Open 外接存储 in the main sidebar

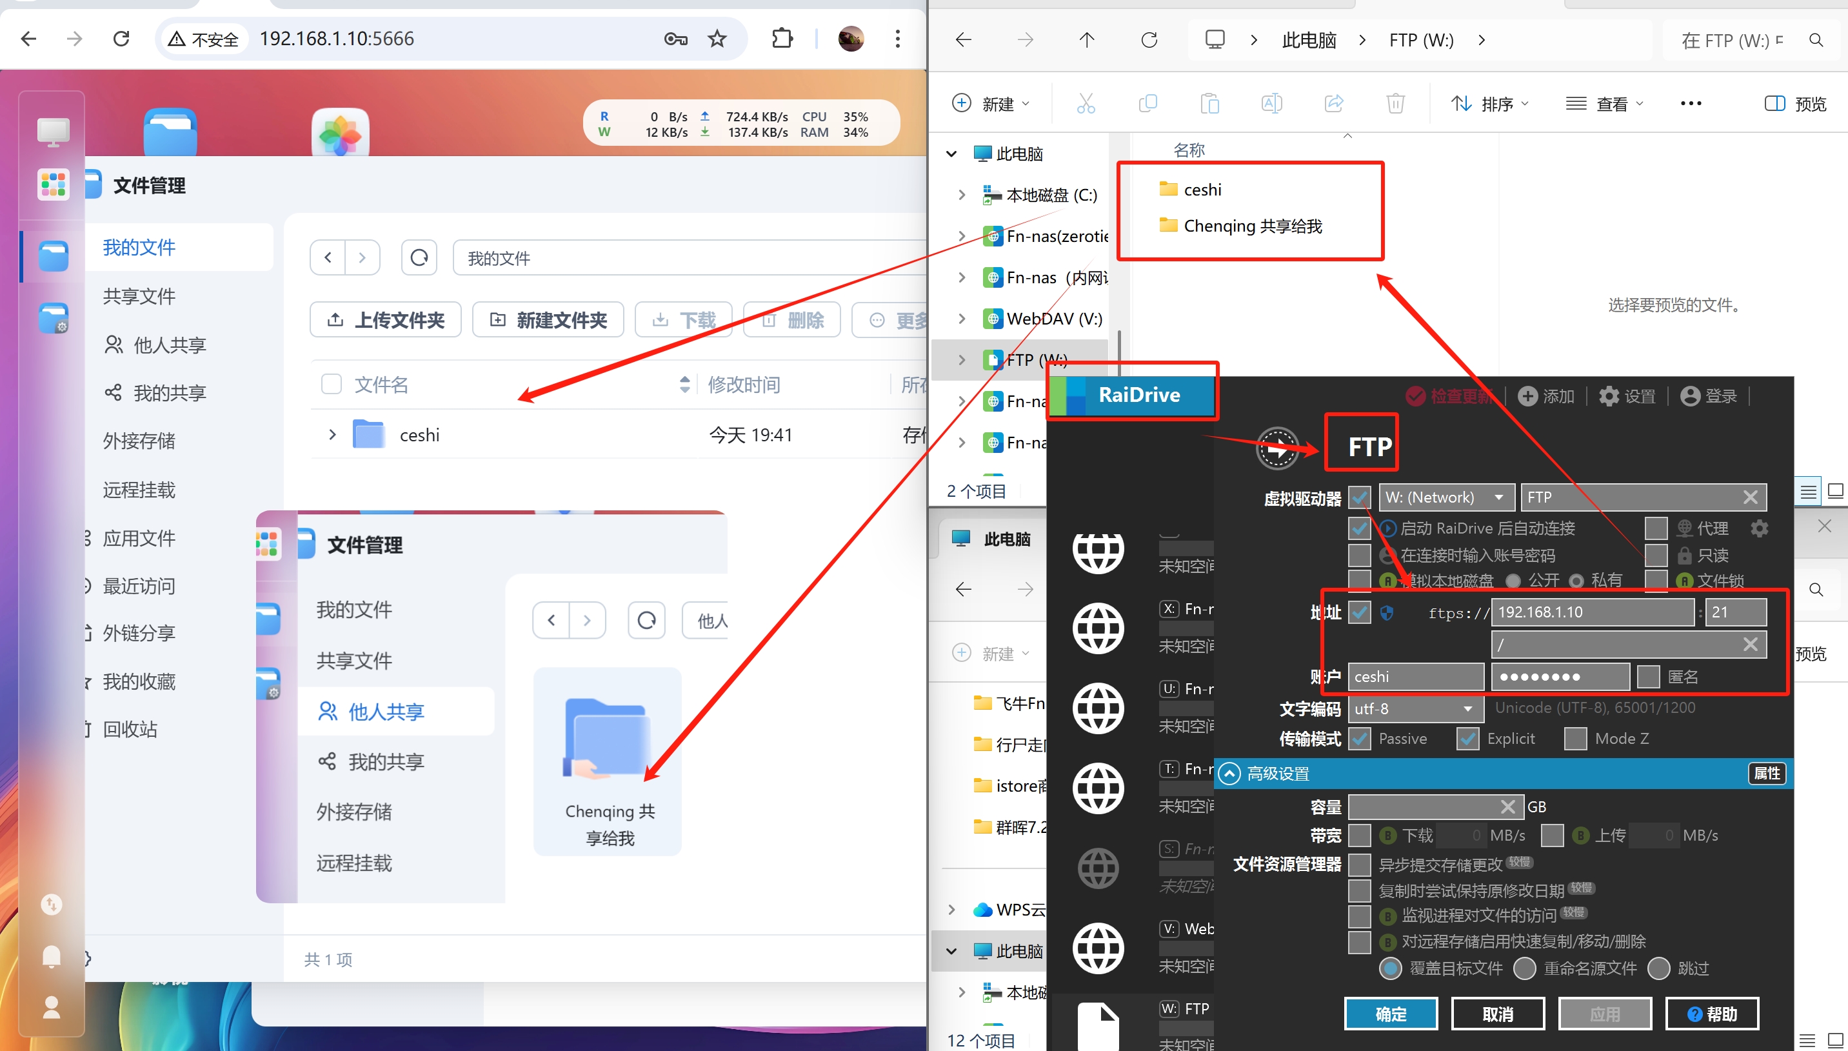click(x=139, y=441)
